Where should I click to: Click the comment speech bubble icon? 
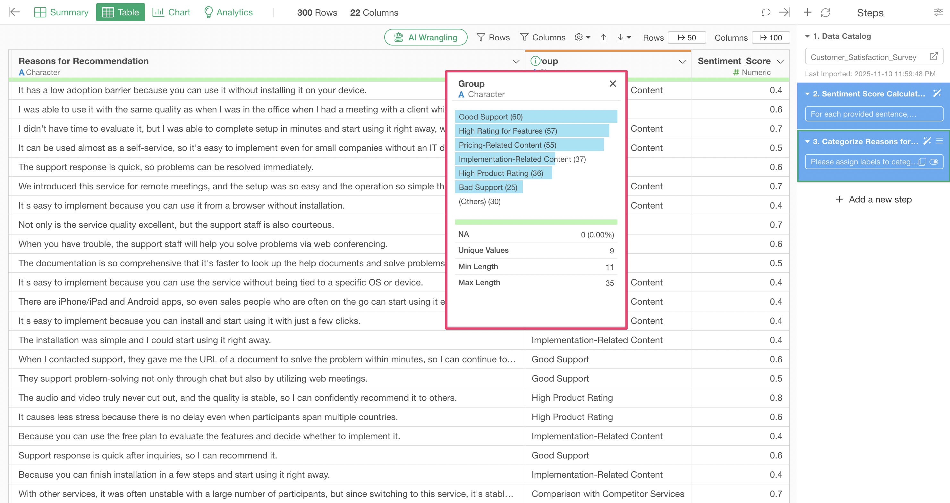coord(766,12)
